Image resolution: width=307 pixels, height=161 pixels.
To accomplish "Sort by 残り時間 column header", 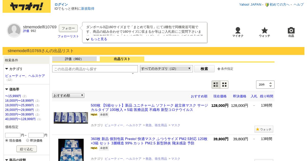I will pyautogui.click(x=267, y=96).
